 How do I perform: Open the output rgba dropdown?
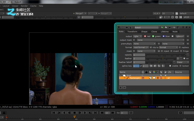click(137, 36)
